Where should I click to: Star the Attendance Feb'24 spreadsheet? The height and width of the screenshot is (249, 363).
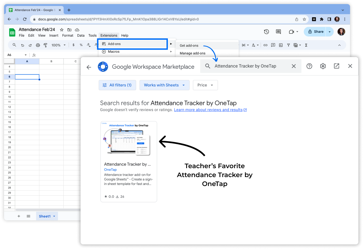click(62, 30)
